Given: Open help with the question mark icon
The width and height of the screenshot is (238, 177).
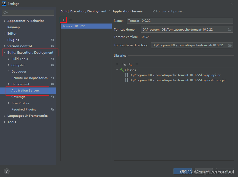Looking at the screenshot, I should click(7, 171).
